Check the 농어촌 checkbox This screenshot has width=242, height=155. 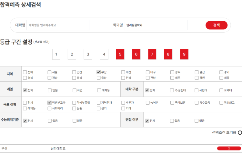coord(148,103)
